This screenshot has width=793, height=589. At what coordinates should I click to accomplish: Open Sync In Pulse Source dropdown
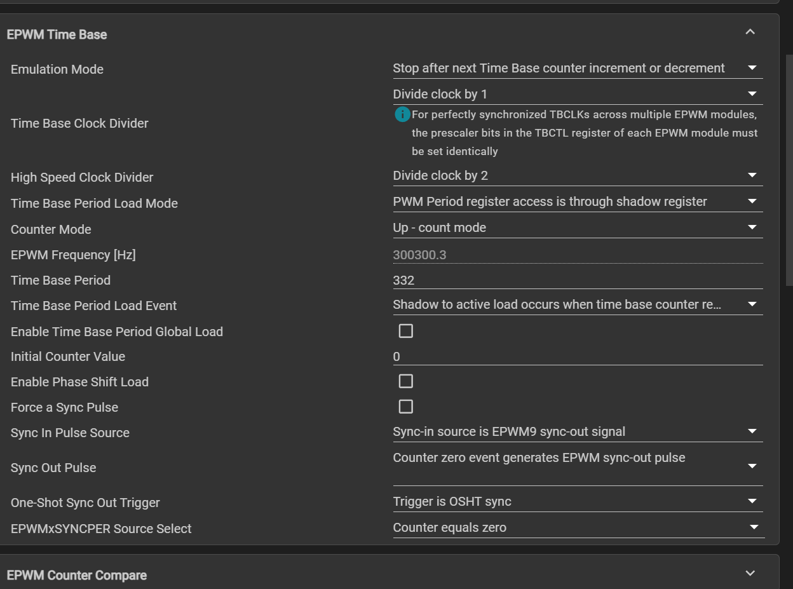pos(578,432)
